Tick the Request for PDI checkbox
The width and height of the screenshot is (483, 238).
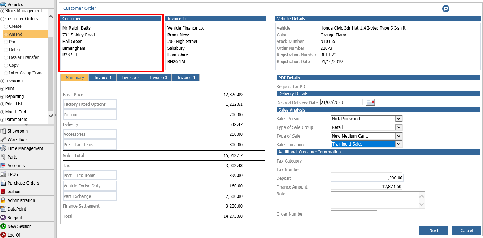pos(333,86)
